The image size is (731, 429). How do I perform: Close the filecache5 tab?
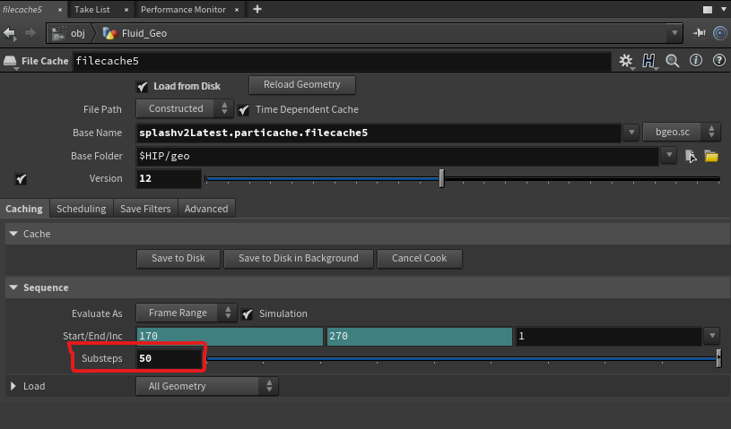[x=60, y=10]
